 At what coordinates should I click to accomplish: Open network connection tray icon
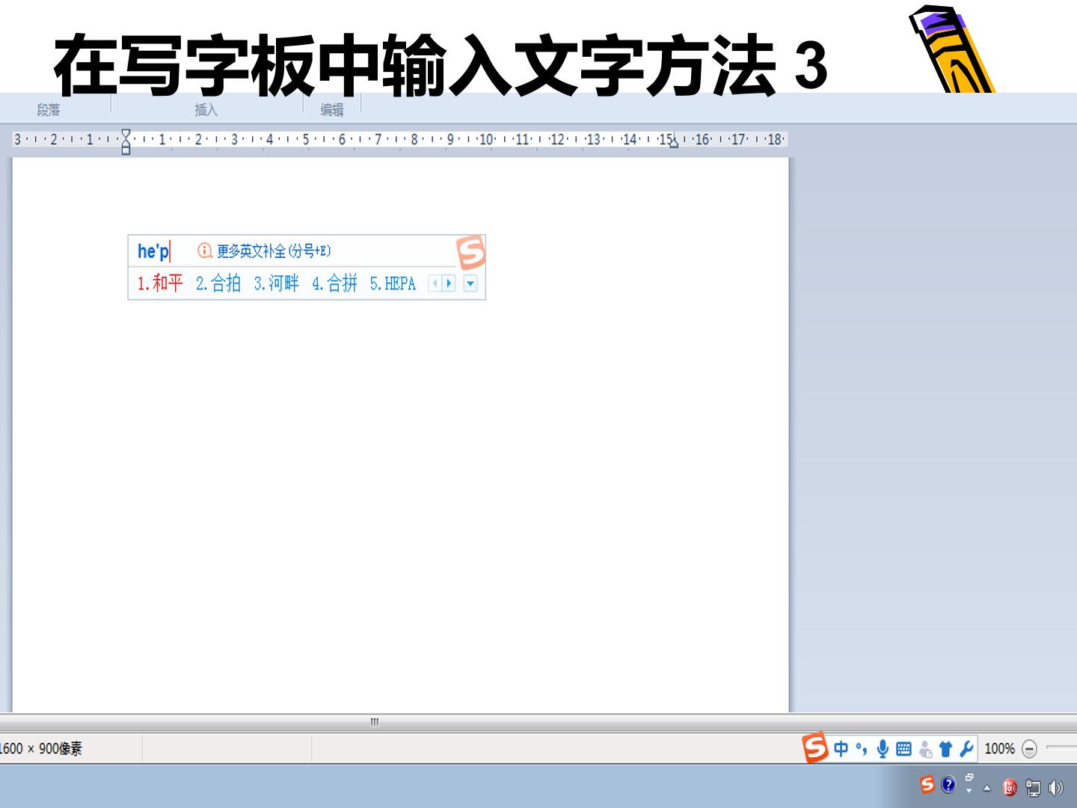coord(1033,787)
